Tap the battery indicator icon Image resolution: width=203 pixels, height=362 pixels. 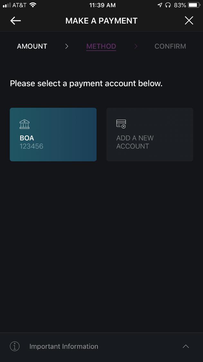click(194, 5)
